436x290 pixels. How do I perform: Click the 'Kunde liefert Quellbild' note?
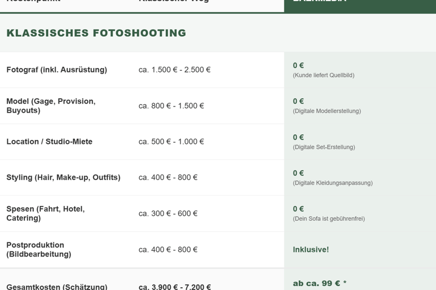click(324, 75)
